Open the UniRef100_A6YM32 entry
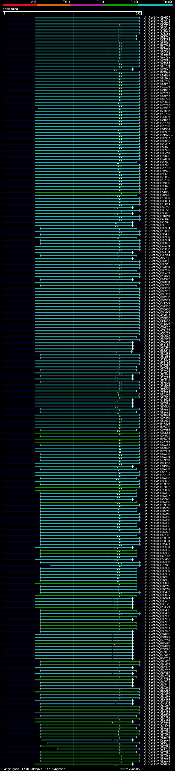175x771 pixels. pos(157,75)
